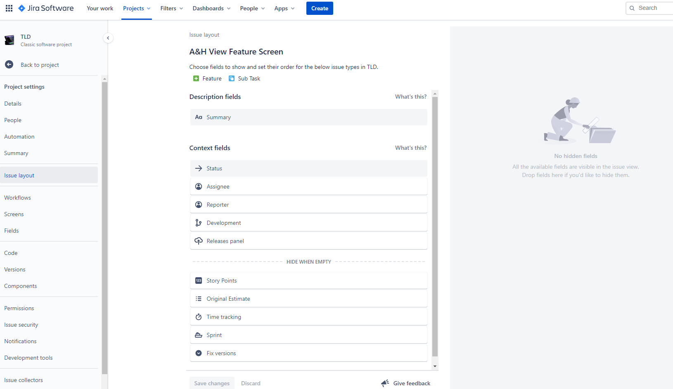This screenshot has height=389, width=673.
Task: Click the field list vertical scrollbar
Action: [435, 226]
